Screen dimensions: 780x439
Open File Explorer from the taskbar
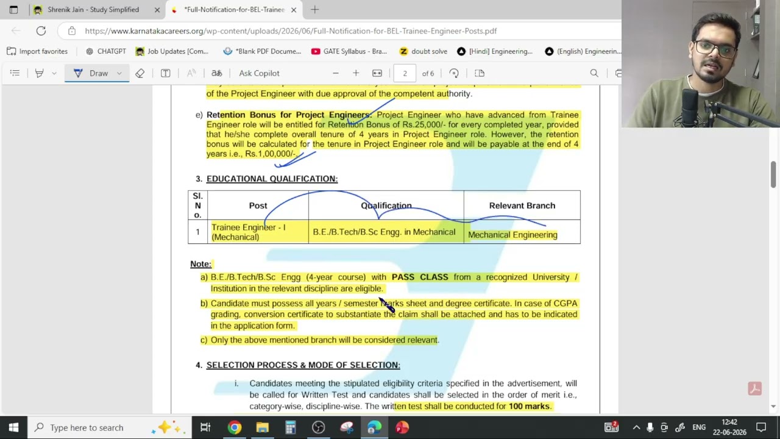(262, 427)
